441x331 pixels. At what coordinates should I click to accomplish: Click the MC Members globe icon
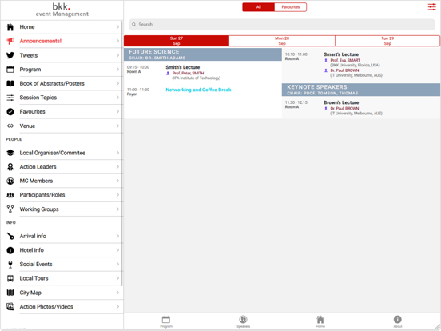coord(10,181)
